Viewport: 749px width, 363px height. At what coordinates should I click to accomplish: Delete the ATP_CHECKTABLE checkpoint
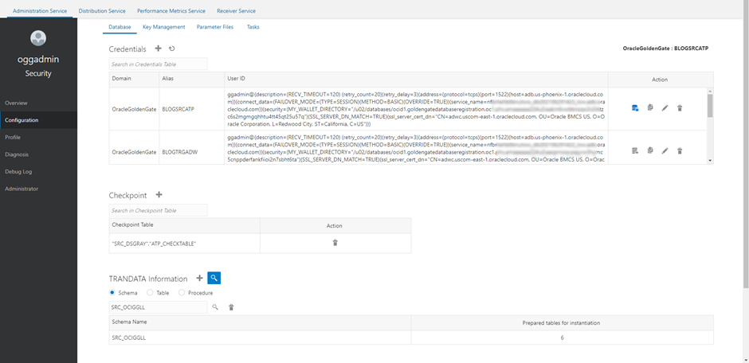pyautogui.click(x=335, y=243)
